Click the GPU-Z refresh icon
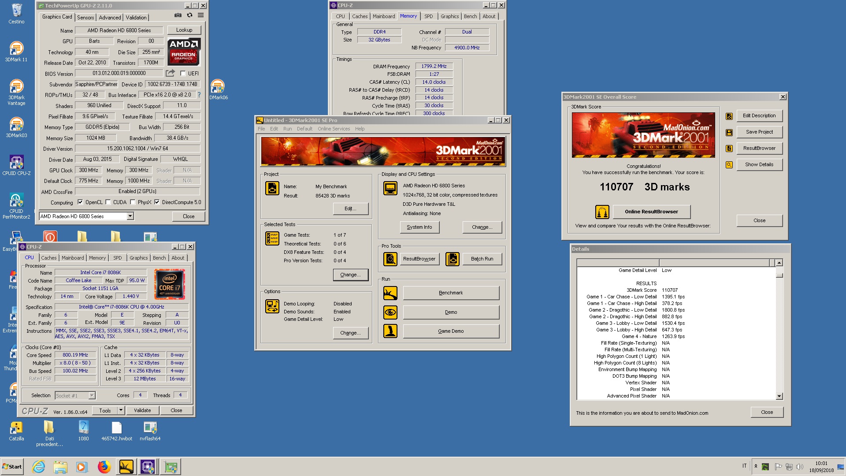This screenshot has width=846, height=476. tap(189, 15)
